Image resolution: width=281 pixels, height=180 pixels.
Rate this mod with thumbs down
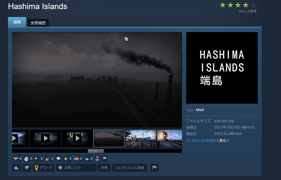click(x=27, y=168)
